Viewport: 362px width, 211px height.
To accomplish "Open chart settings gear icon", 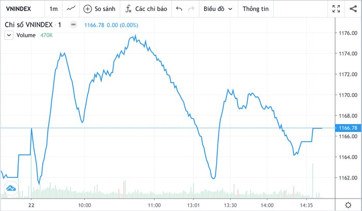I will click(348, 205).
